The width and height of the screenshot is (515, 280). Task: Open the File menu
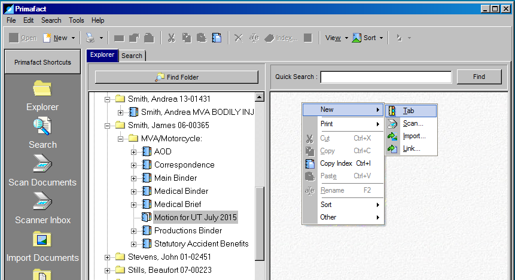11,20
